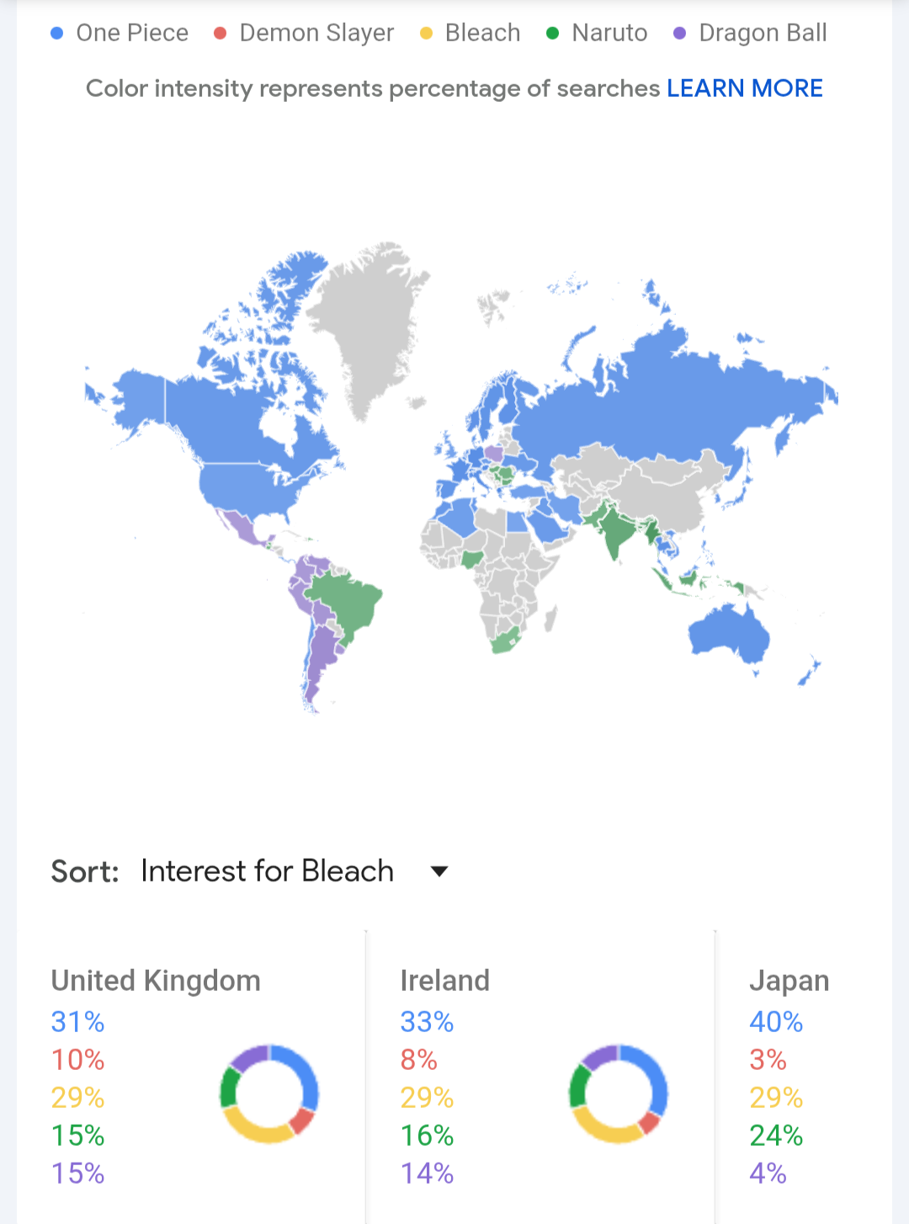Click the United Kingdom donut chart
This screenshot has width=909, height=1224.
tap(269, 1094)
